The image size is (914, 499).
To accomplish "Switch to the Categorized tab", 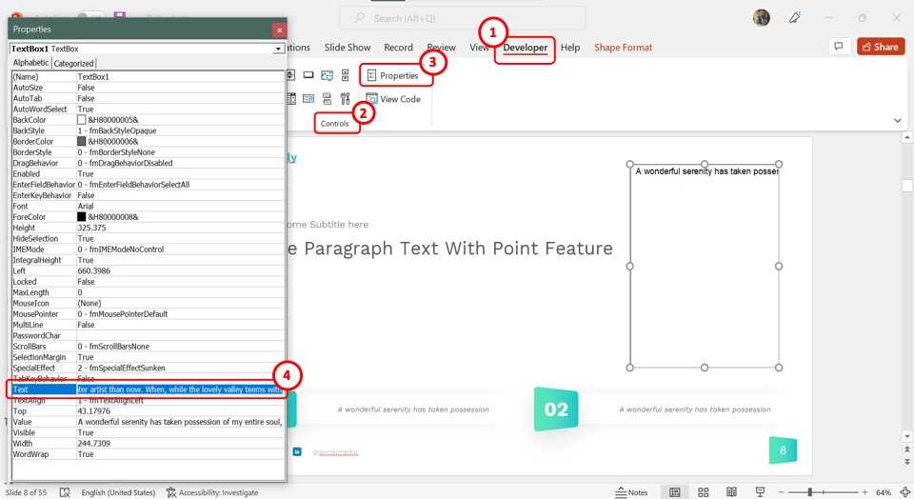I will point(73,63).
